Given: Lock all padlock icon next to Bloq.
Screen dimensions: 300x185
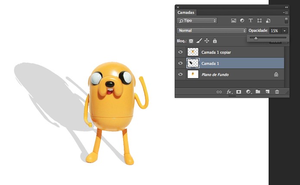Looking at the screenshot, I should pyautogui.click(x=215, y=41).
